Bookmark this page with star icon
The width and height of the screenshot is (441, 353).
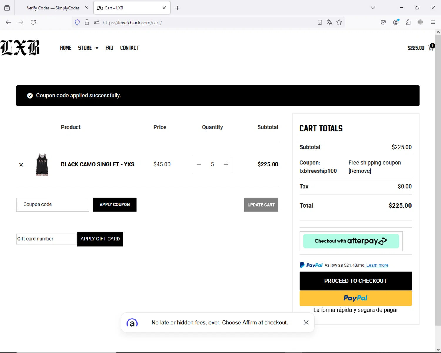click(339, 22)
